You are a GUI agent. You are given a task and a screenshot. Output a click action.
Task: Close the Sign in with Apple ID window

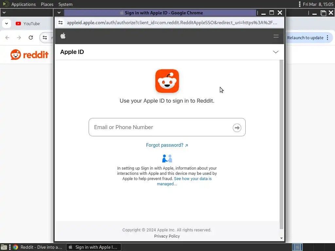click(x=280, y=13)
